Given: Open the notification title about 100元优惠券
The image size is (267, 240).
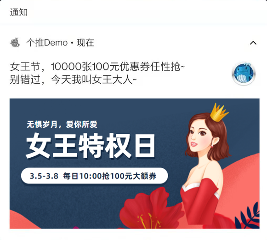Looking at the screenshot, I should 97,66.
